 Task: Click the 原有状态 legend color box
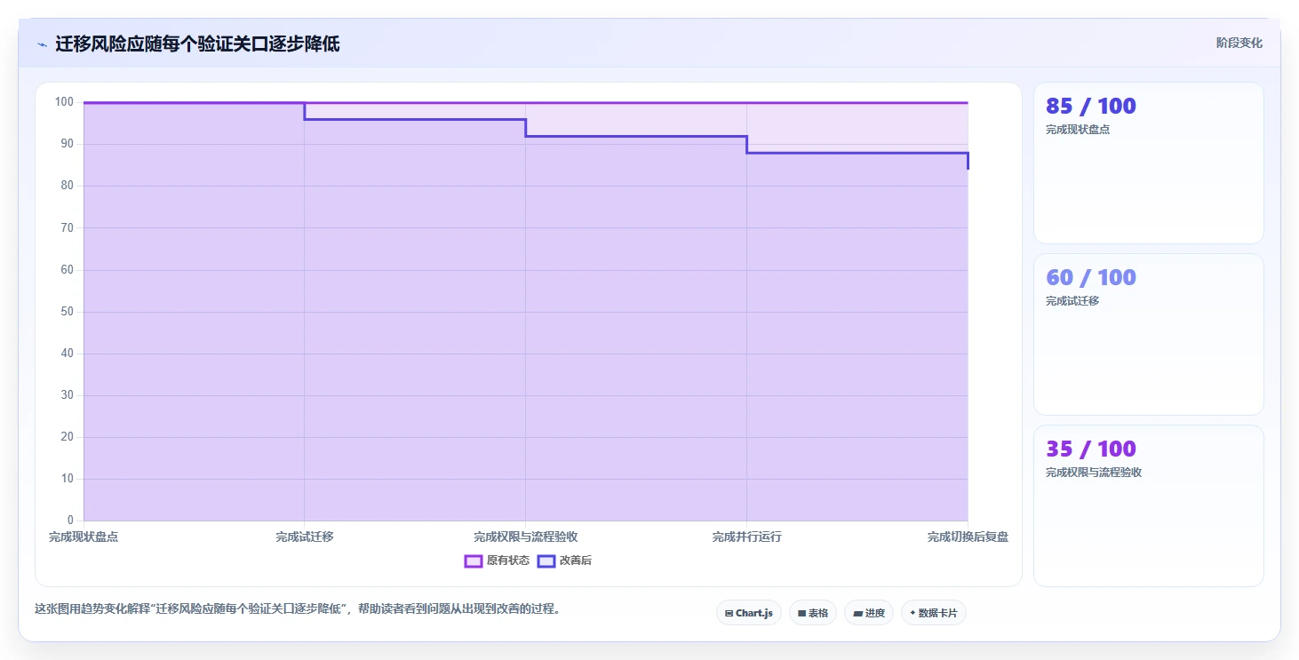(x=474, y=561)
